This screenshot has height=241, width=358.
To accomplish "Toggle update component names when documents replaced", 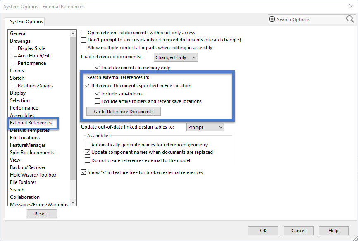I will click(88, 152).
